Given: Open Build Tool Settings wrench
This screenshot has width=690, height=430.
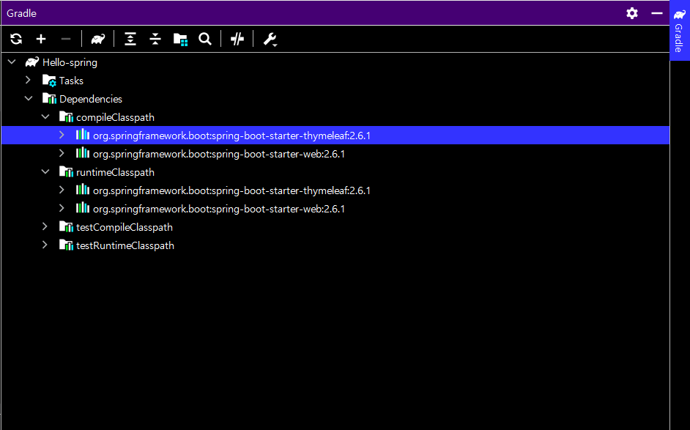Looking at the screenshot, I should (270, 40).
